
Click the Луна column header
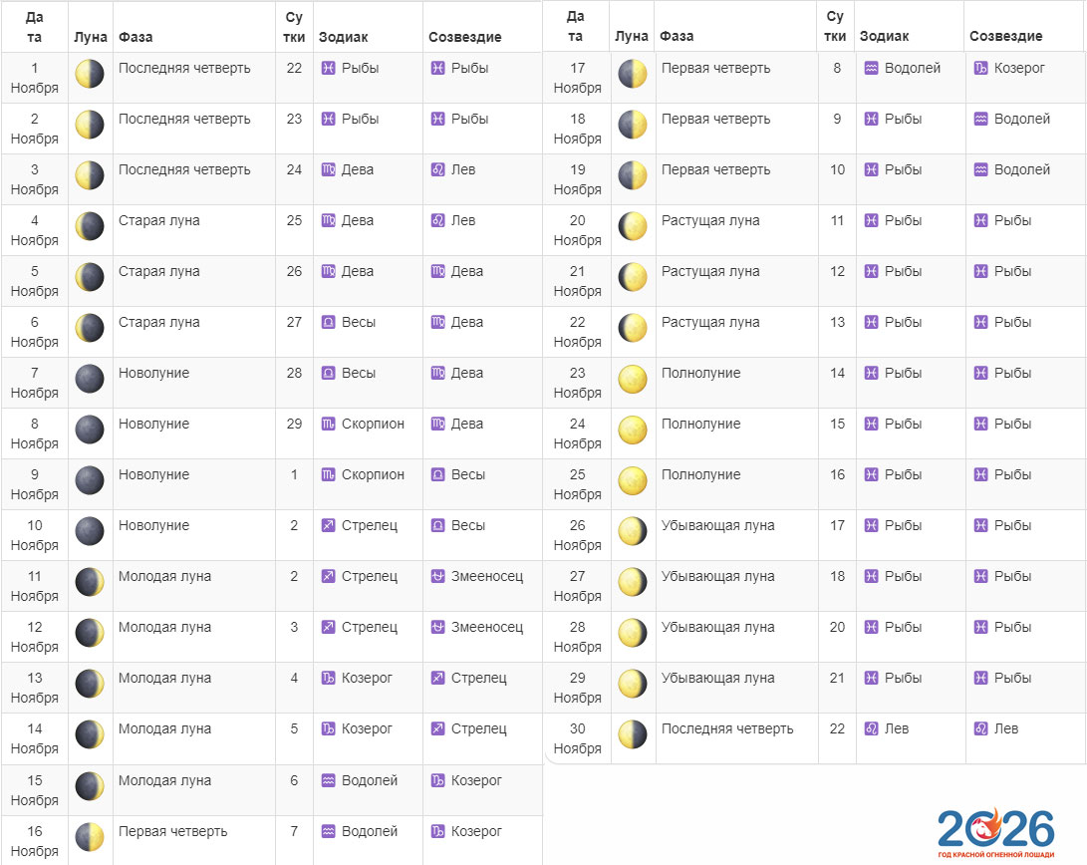(90, 34)
